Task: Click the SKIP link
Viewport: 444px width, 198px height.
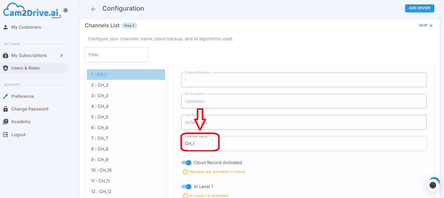Action: (x=426, y=26)
